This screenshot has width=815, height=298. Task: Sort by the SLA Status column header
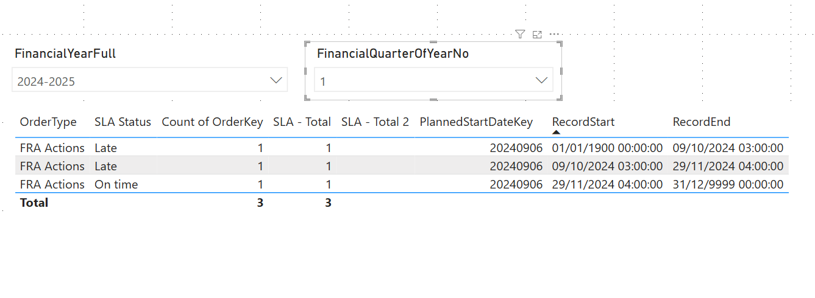click(123, 122)
